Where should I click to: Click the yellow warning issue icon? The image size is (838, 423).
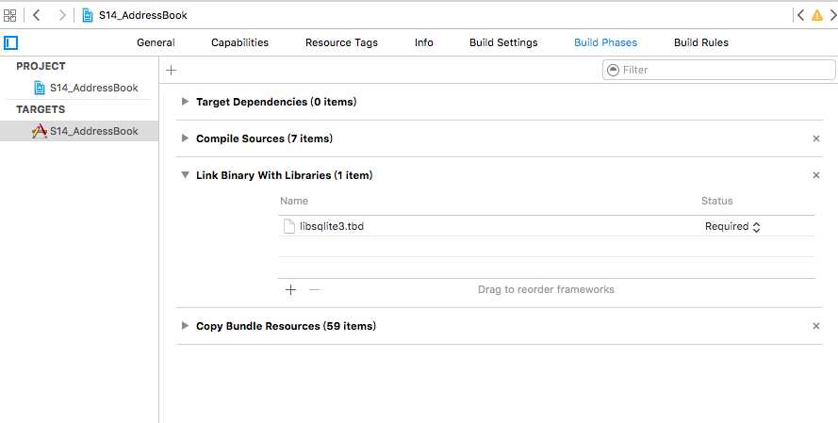point(816,15)
